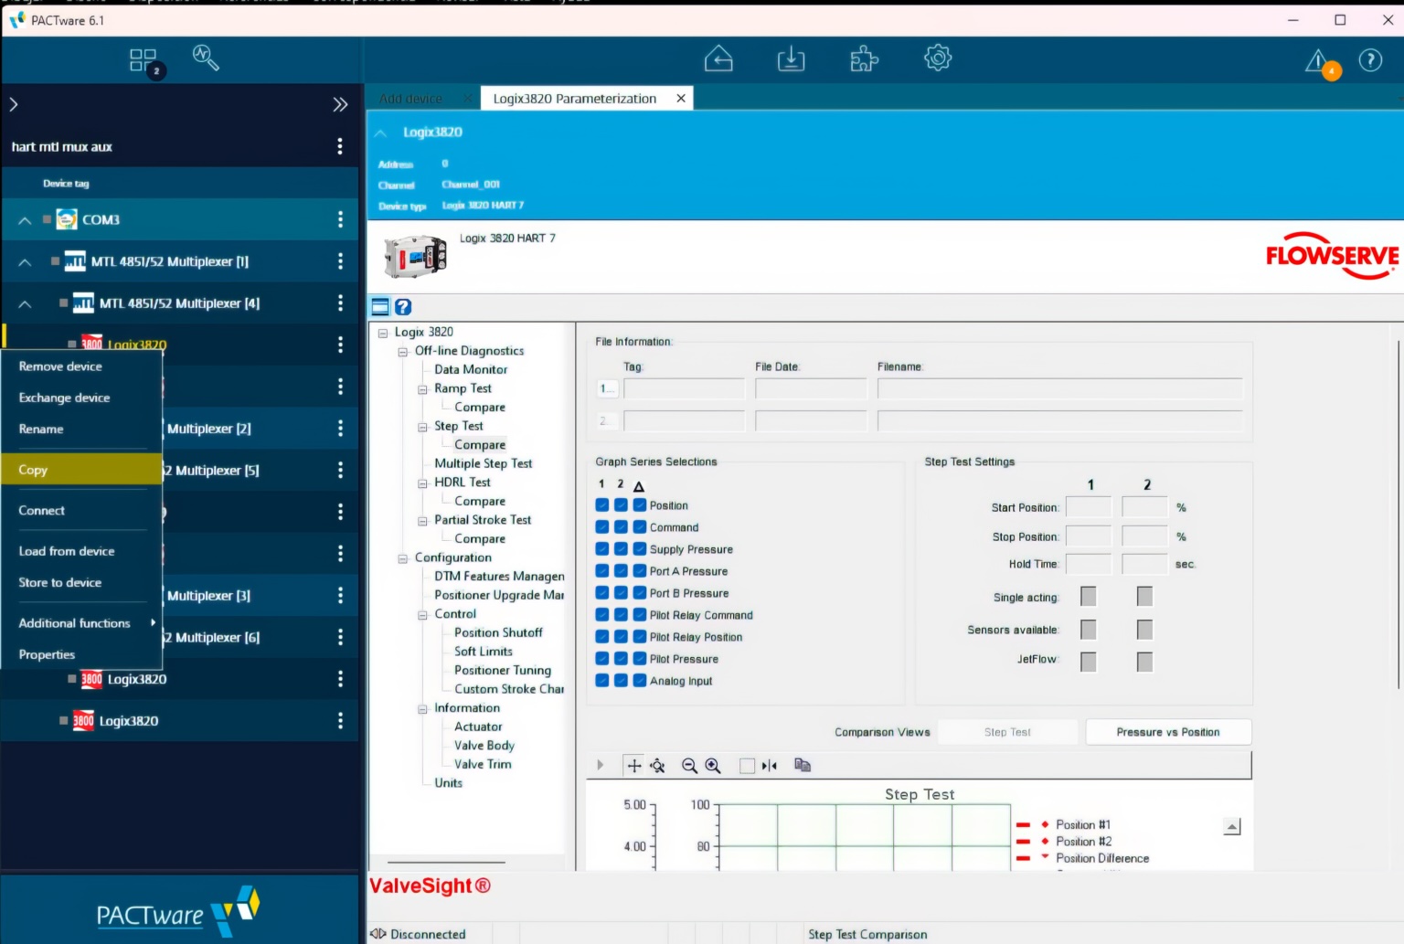Select the zoom-area chart tool
This screenshot has height=944, width=1404.
tap(657, 766)
